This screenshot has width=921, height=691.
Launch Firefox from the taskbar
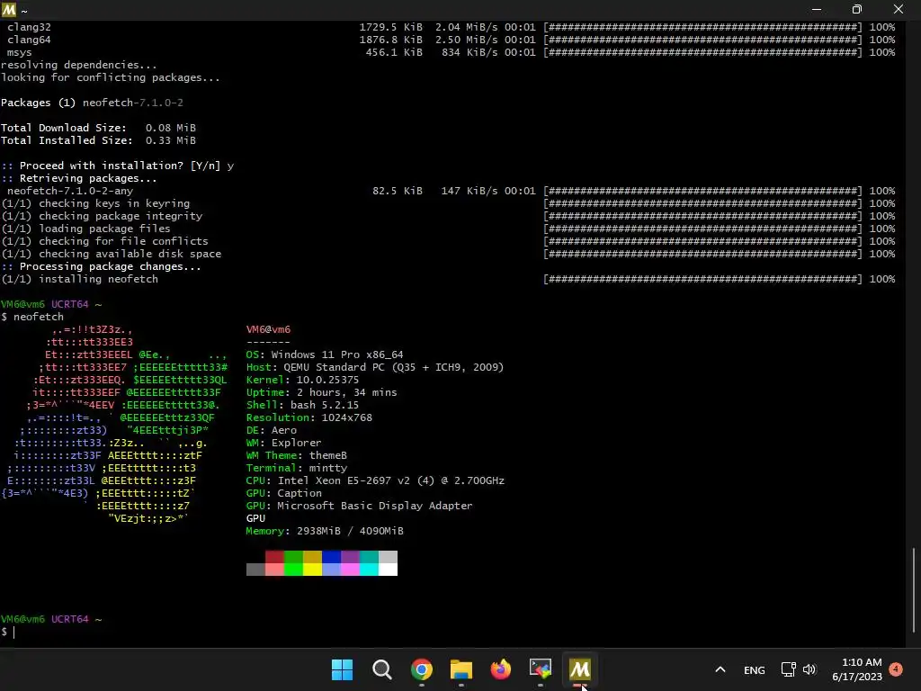point(500,669)
